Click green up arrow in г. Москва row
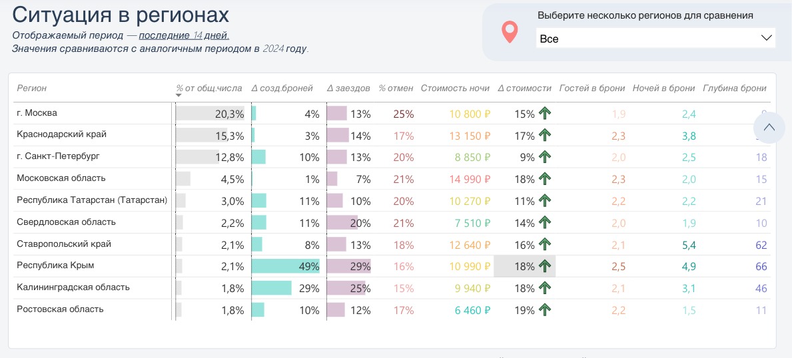Image resolution: width=792 pixels, height=358 pixels. click(x=546, y=113)
